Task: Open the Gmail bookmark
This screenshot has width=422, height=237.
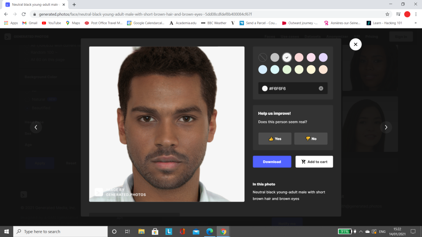Action: [30, 23]
